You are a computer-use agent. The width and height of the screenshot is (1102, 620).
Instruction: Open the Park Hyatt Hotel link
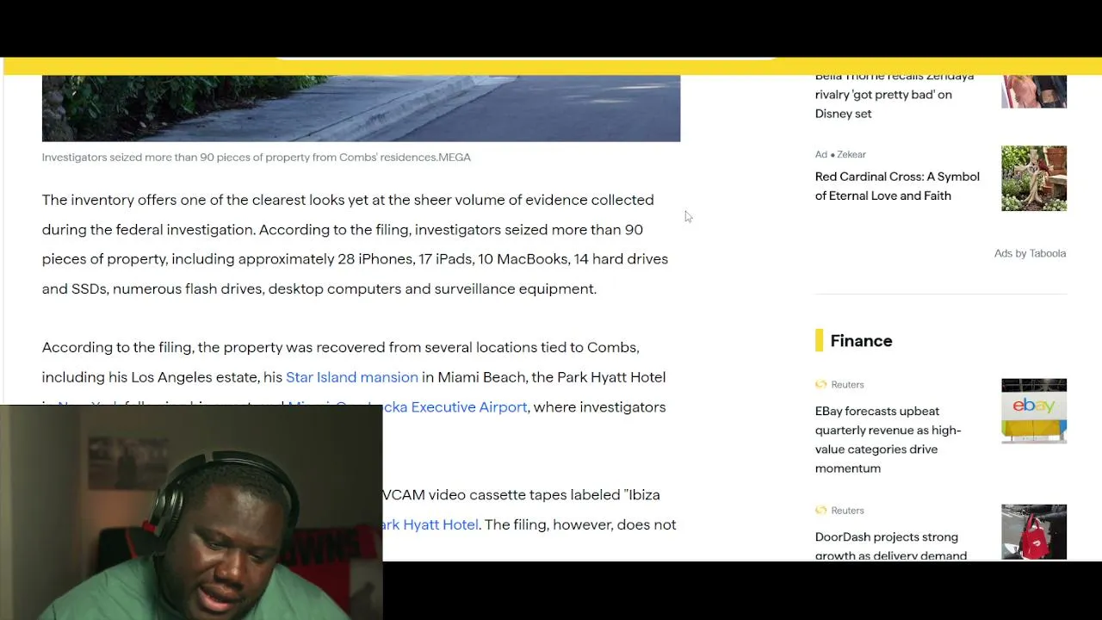pos(430,524)
